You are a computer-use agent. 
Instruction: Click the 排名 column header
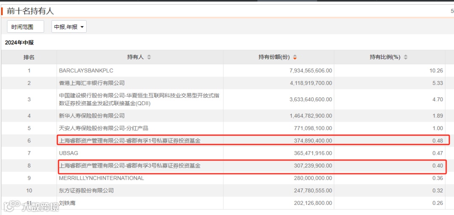pyautogui.click(x=29, y=57)
